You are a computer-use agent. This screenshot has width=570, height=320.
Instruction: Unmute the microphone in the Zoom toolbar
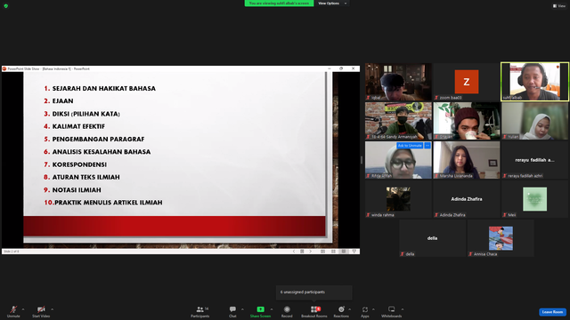(13, 311)
